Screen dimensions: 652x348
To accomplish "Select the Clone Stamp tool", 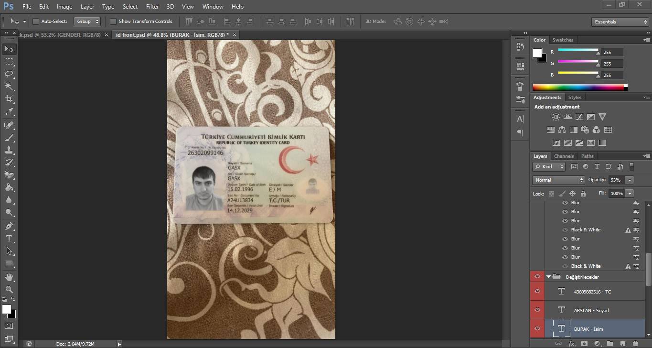I will [9, 150].
